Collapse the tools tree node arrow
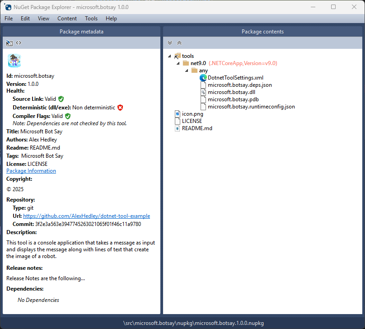Screen dimensions: 365x329 pyautogui.click(x=169, y=56)
